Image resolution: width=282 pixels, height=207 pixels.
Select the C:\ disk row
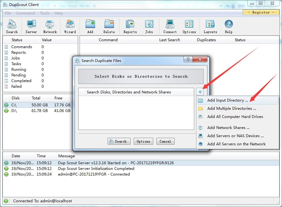pyautogui.click(x=38, y=105)
